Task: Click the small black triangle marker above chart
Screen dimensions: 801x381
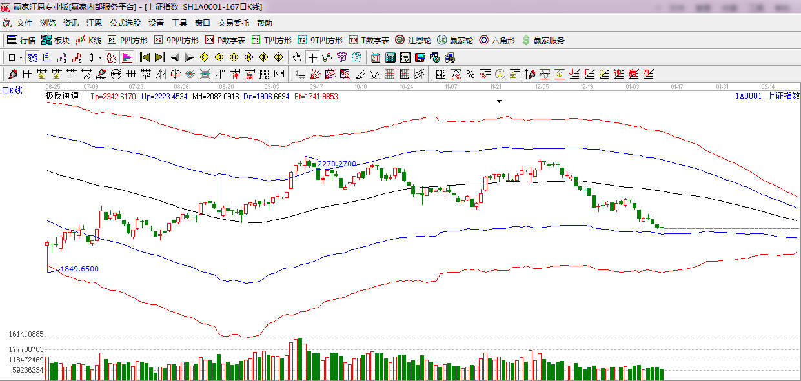Action: pos(499,101)
